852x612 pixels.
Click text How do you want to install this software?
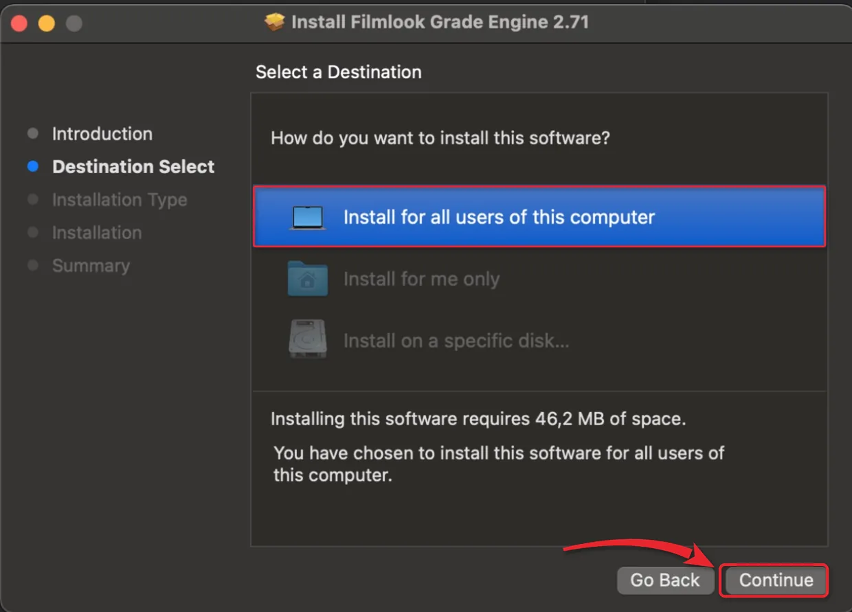(440, 138)
